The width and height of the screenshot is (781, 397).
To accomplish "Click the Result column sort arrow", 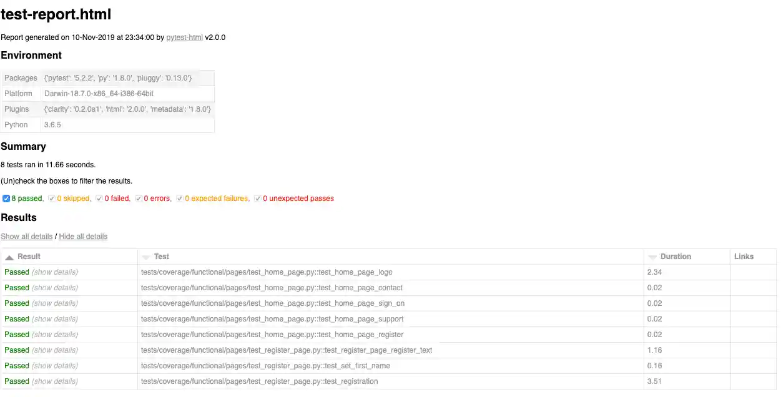I will coord(9,256).
